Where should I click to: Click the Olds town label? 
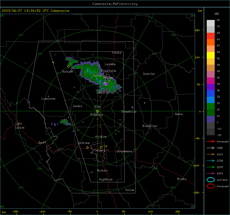[x=97, y=107]
